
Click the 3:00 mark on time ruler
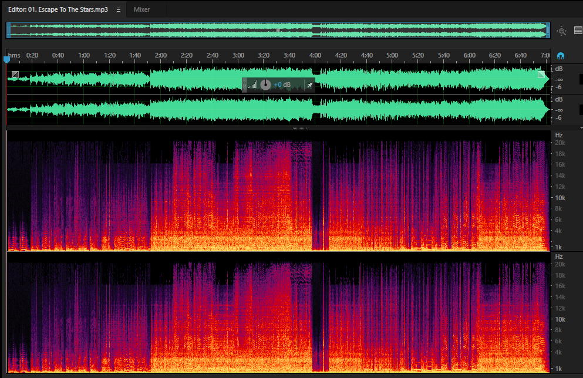(238, 55)
